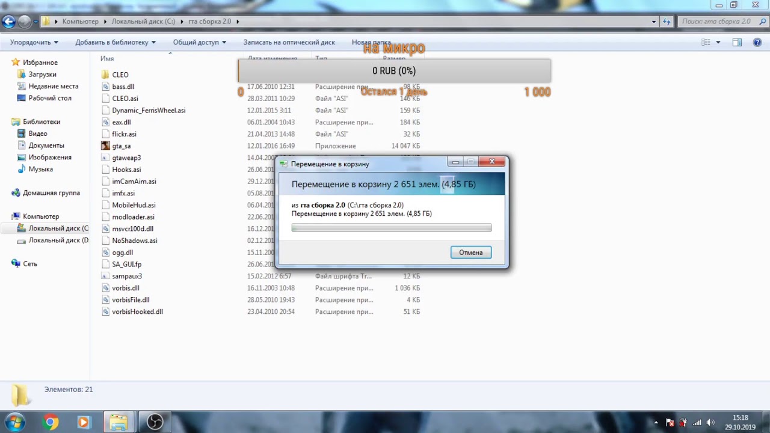Toggle the preview pane
The width and height of the screenshot is (770, 433).
(737, 43)
